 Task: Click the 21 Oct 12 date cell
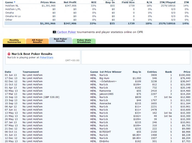11,84
